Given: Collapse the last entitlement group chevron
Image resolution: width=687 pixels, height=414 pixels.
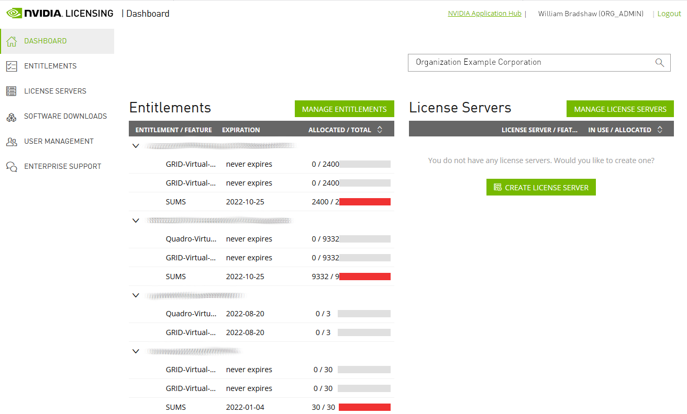Looking at the screenshot, I should tap(136, 351).
